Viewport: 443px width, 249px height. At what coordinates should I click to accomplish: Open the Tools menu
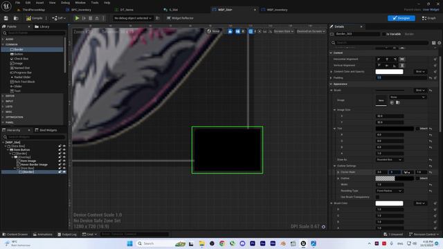pyautogui.click(x=95, y=3)
